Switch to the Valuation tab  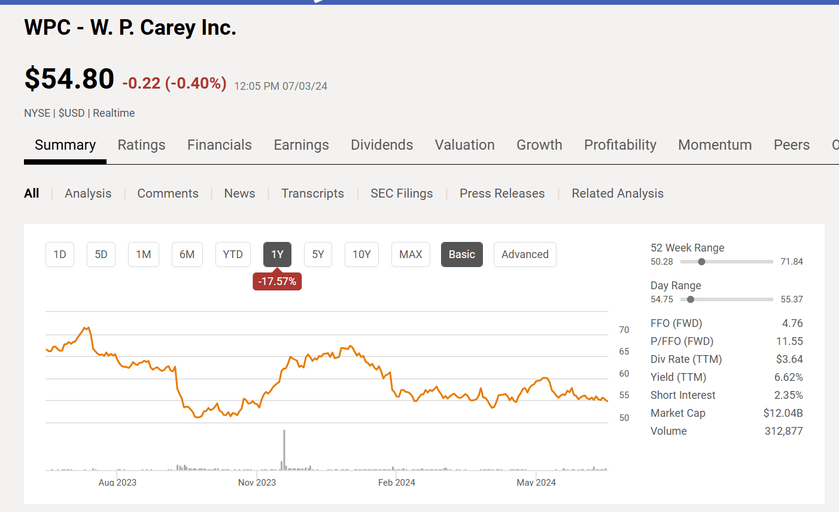coord(465,145)
